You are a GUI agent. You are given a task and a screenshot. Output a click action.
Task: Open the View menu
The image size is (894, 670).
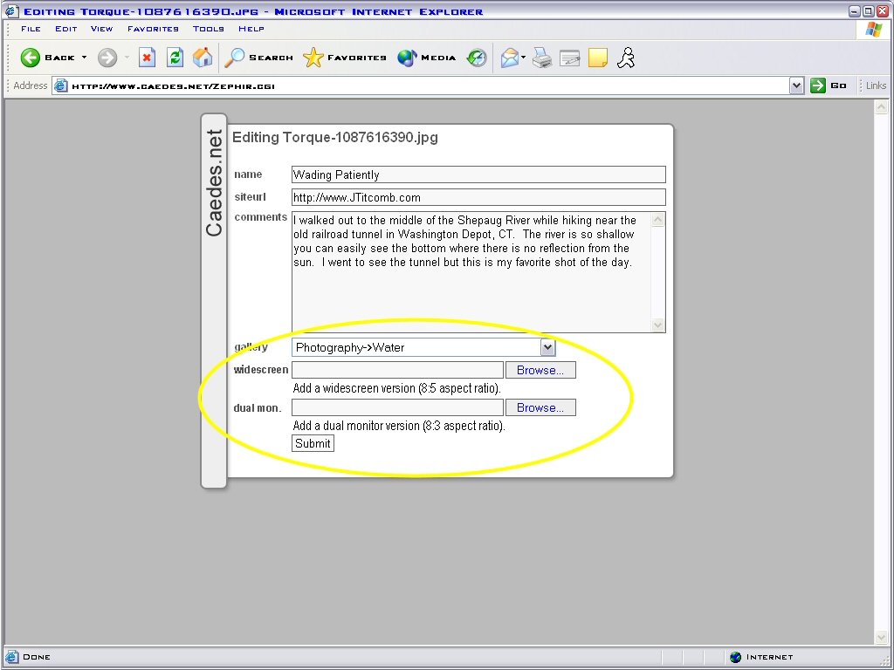[101, 29]
